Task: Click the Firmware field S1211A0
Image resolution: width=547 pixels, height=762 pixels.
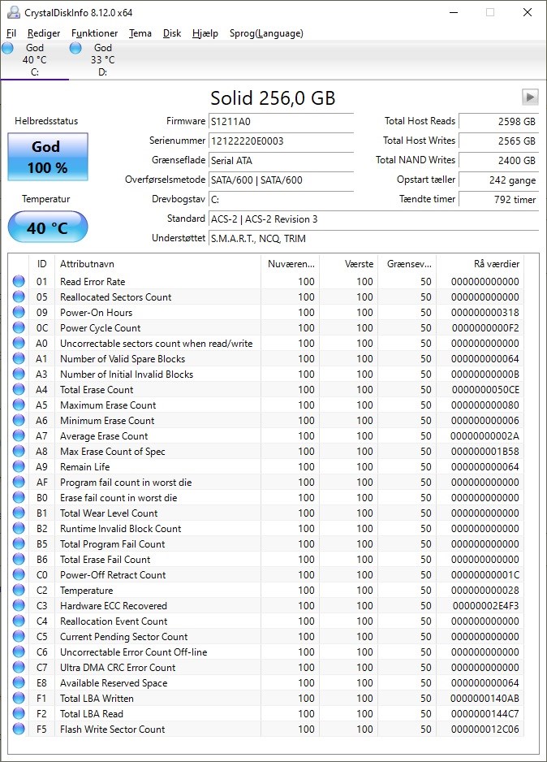Action: point(281,122)
